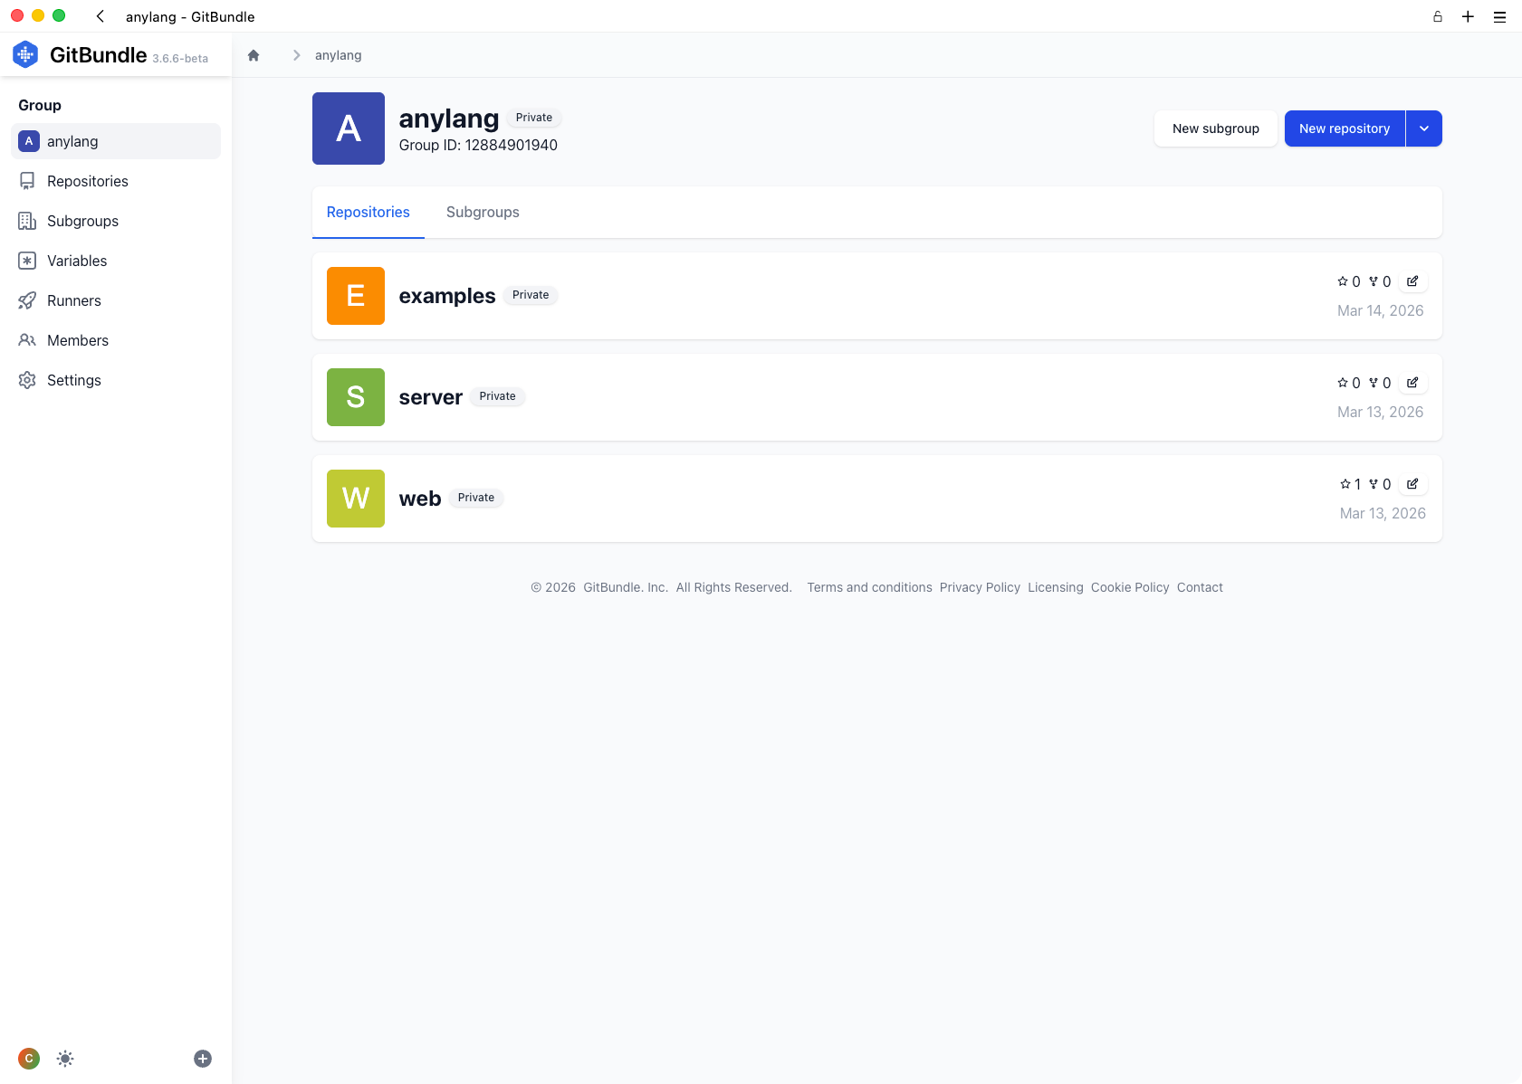Click the GitBundle brand name text
This screenshot has width=1522, height=1084.
click(x=99, y=55)
